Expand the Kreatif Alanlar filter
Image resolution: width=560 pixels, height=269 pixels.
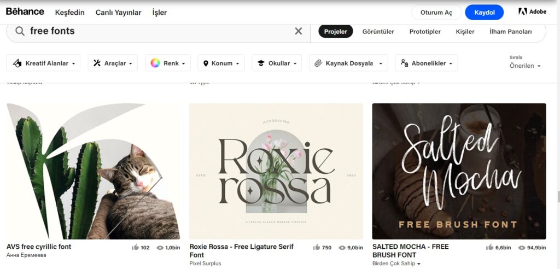tap(43, 63)
